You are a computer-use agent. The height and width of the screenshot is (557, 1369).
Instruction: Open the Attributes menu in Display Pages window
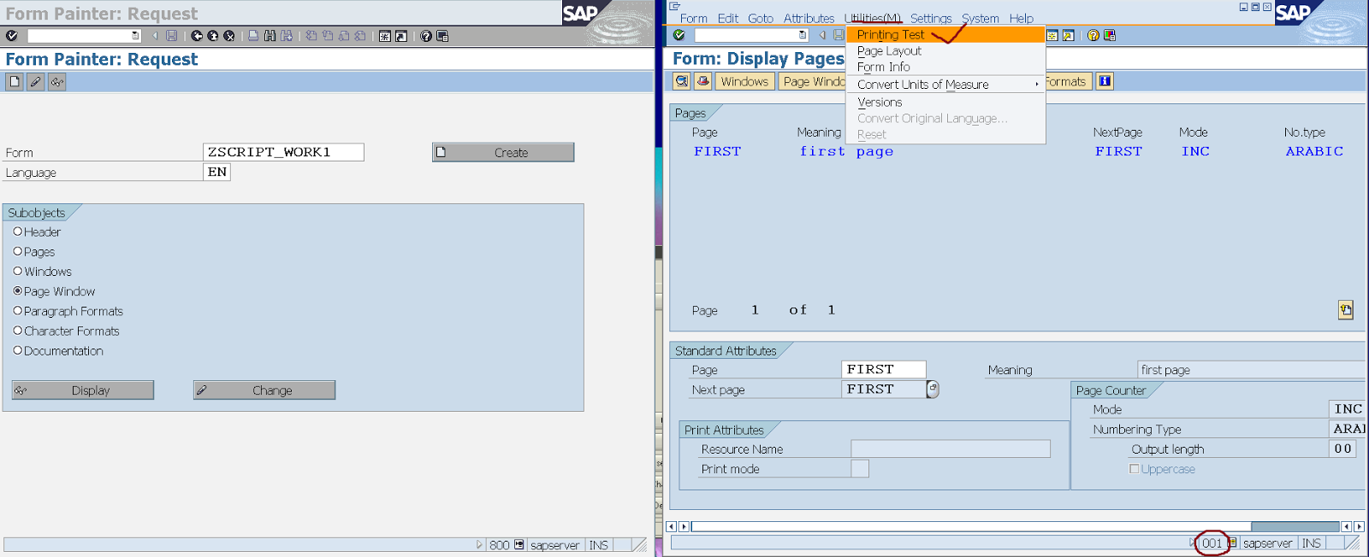[809, 18]
